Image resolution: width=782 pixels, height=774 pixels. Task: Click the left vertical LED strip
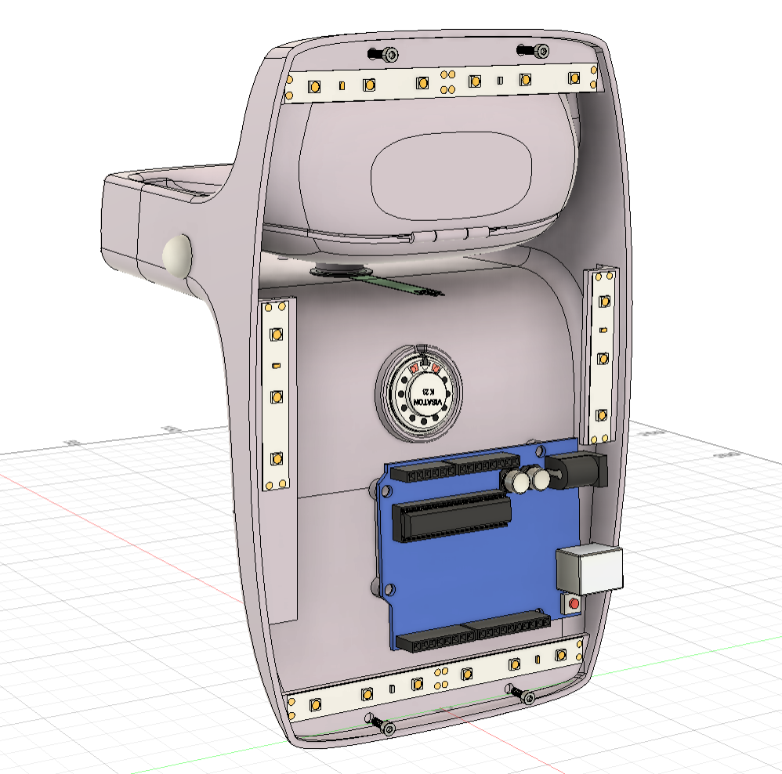(x=276, y=396)
